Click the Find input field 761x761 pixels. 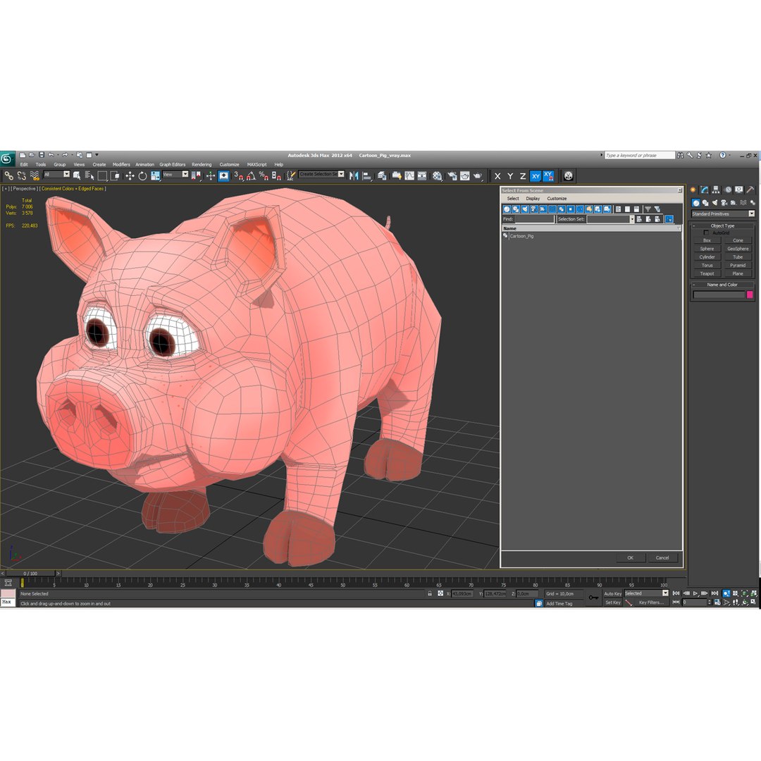pyautogui.click(x=534, y=219)
